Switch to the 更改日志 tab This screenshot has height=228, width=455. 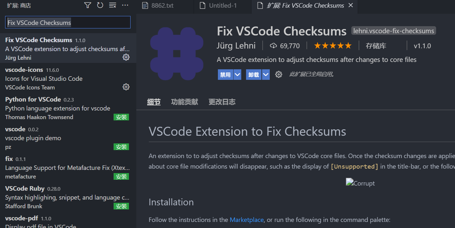222,102
